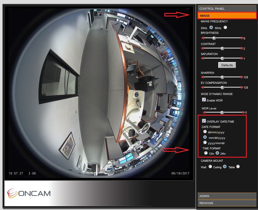Click the WDR Level slider handle
The image size is (258, 210).
click(222, 112)
